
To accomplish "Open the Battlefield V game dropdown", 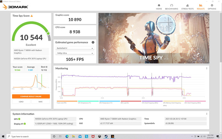I will click(x=75, y=48).
